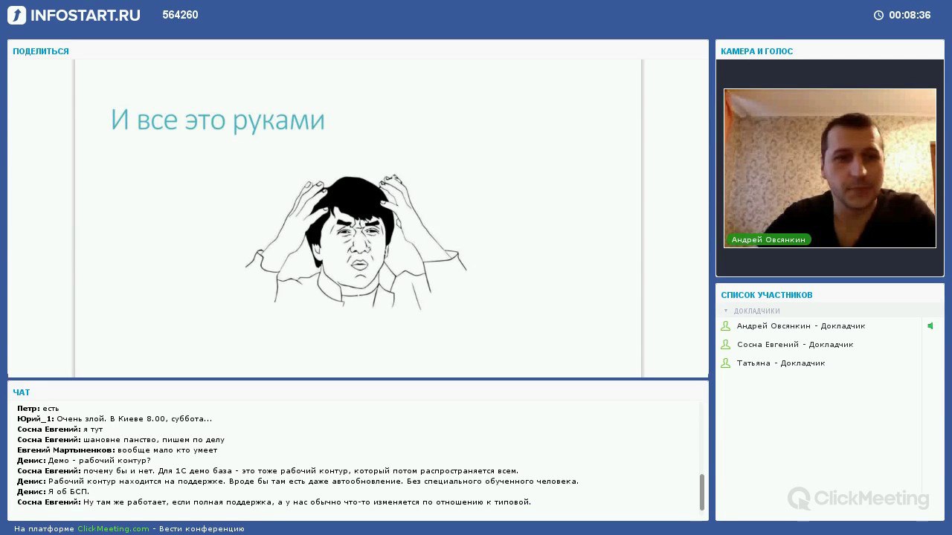Click the chat scrollbar thumb
Image resolution: width=952 pixels, height=535 pixels.
click(701, 492)
